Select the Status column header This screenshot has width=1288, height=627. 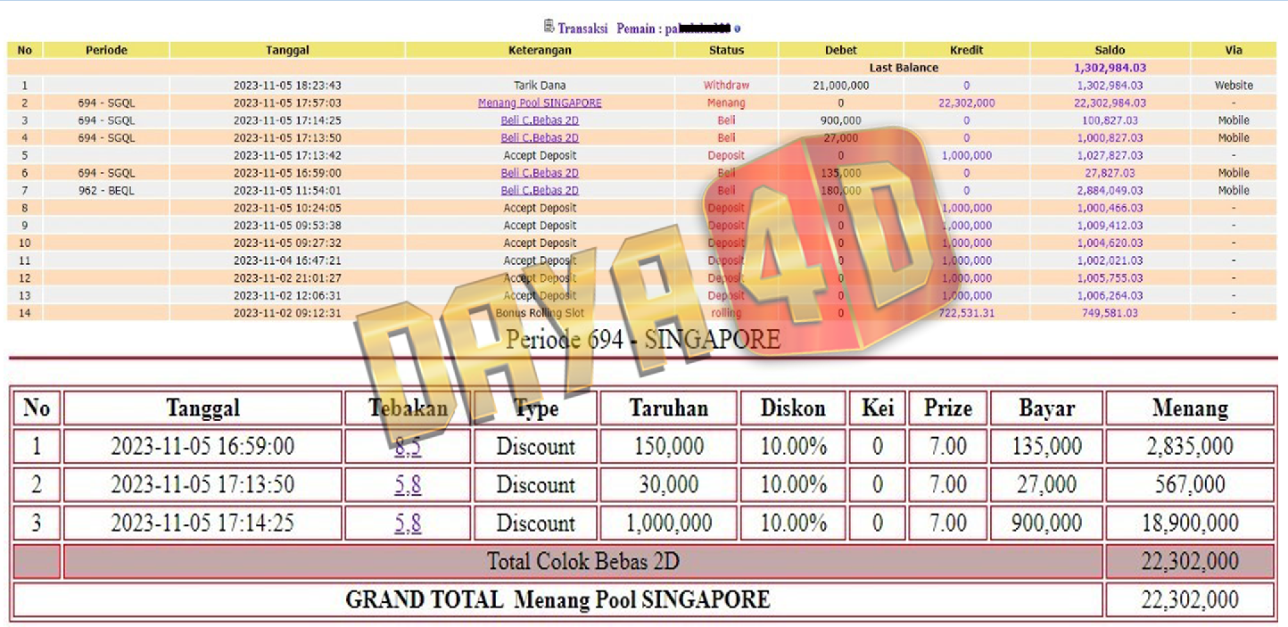tap(726, 51)
